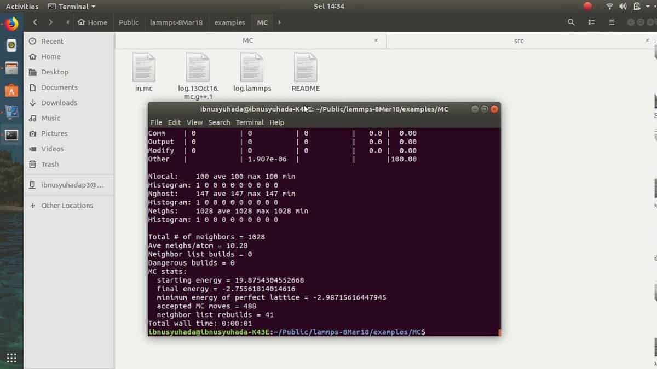
Task: Open Desktop in the sidebar
Action: [x=69, y=72]
